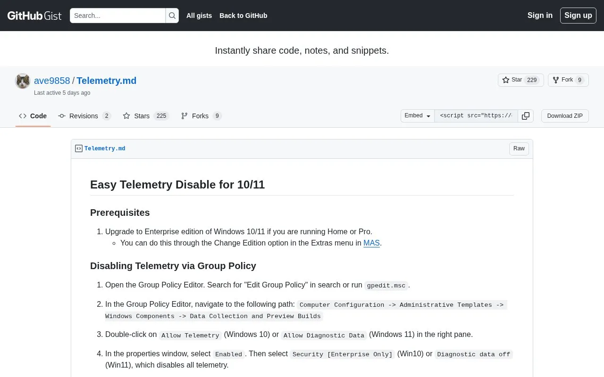Click the code file icon beside Telemetry.md
Screen dimensions: 604x377
pos(79,148)
